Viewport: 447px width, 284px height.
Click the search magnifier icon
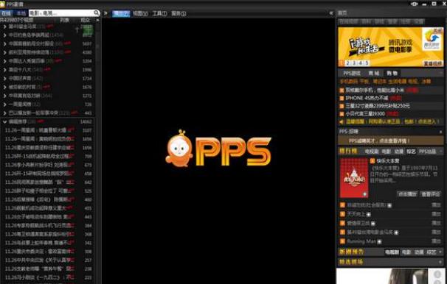click(x=97, y=13)
